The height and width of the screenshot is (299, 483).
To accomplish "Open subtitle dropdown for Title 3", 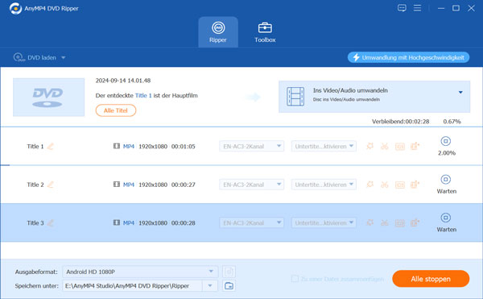I will tap(324, 223).
